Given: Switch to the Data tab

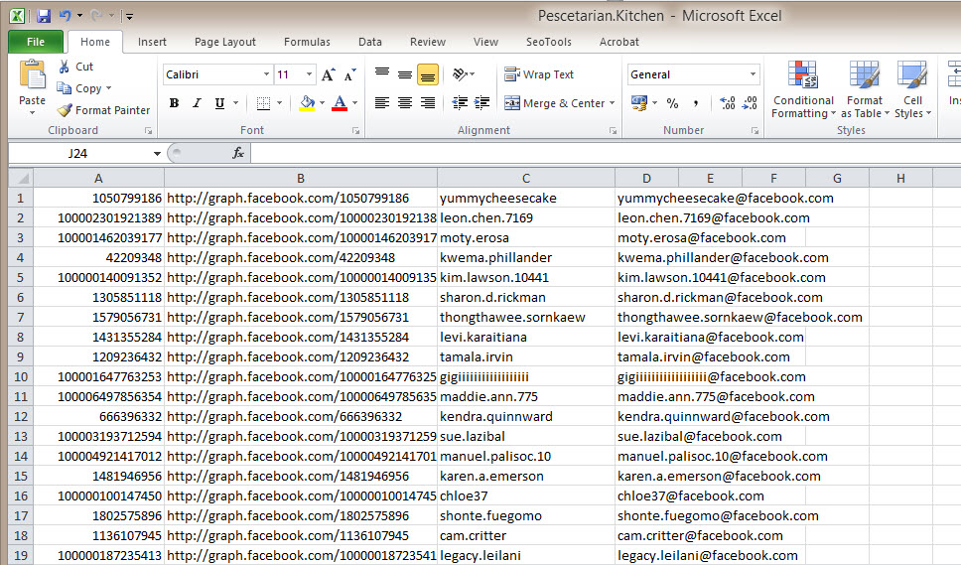Looking at the screenshot, I should click(370, 42).
